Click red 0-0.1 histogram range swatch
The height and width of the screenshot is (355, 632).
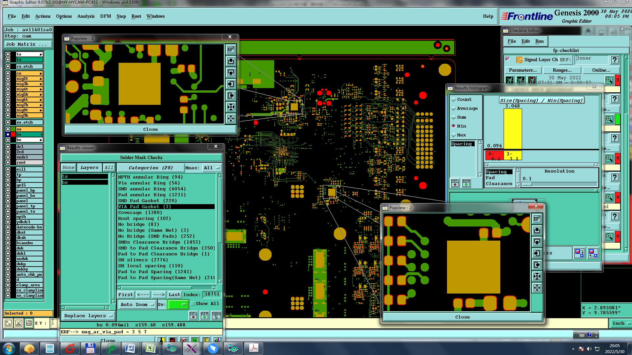click(494, 156)
